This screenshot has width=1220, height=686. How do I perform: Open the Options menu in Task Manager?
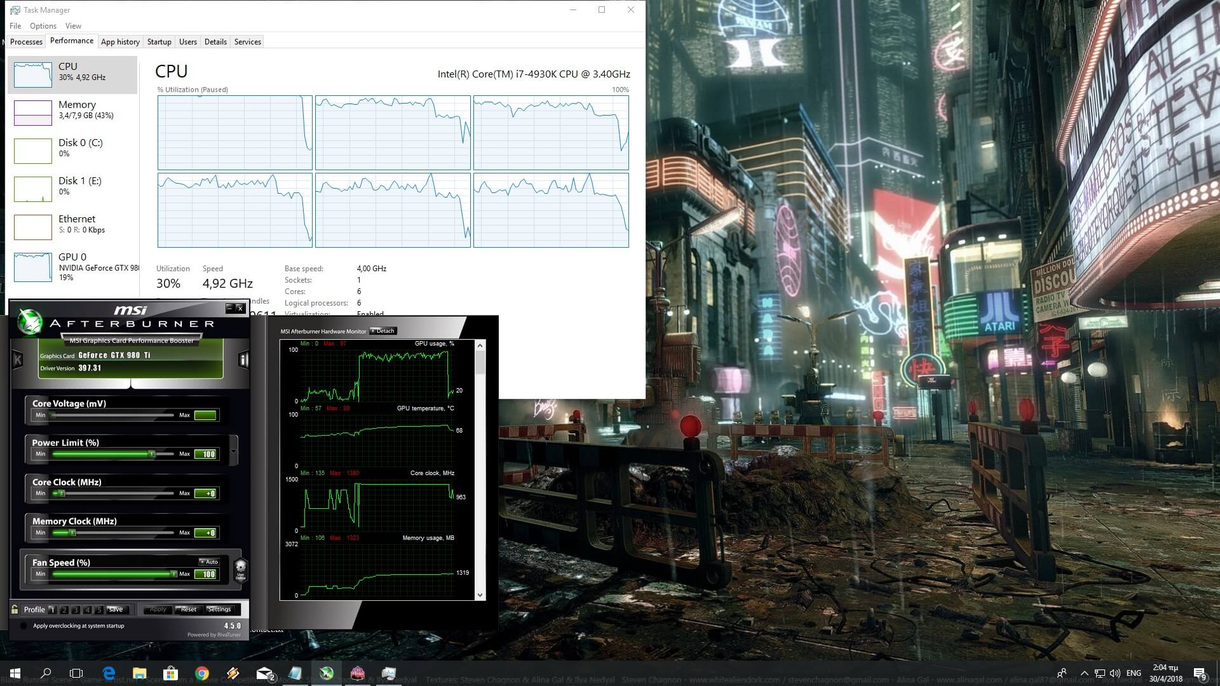tap(43, 26)
